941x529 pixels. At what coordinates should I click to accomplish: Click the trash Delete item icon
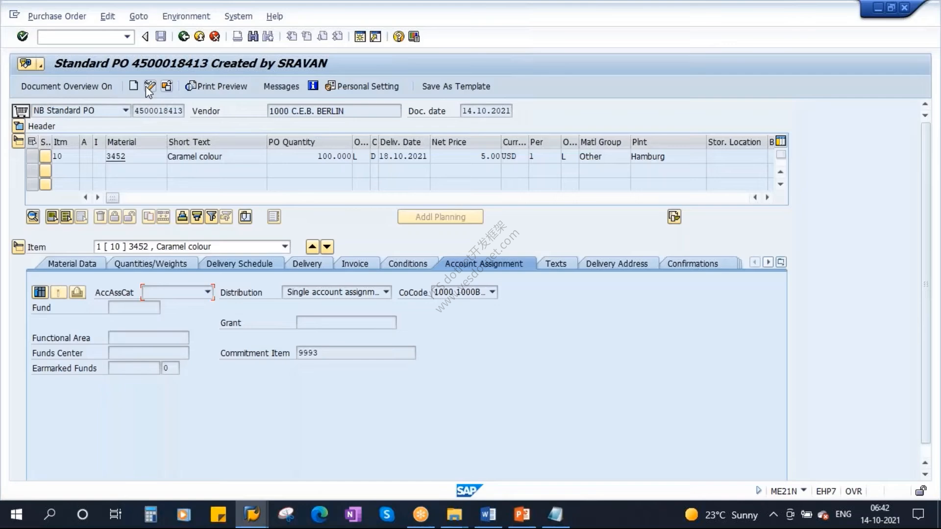[x=100, y=216]
